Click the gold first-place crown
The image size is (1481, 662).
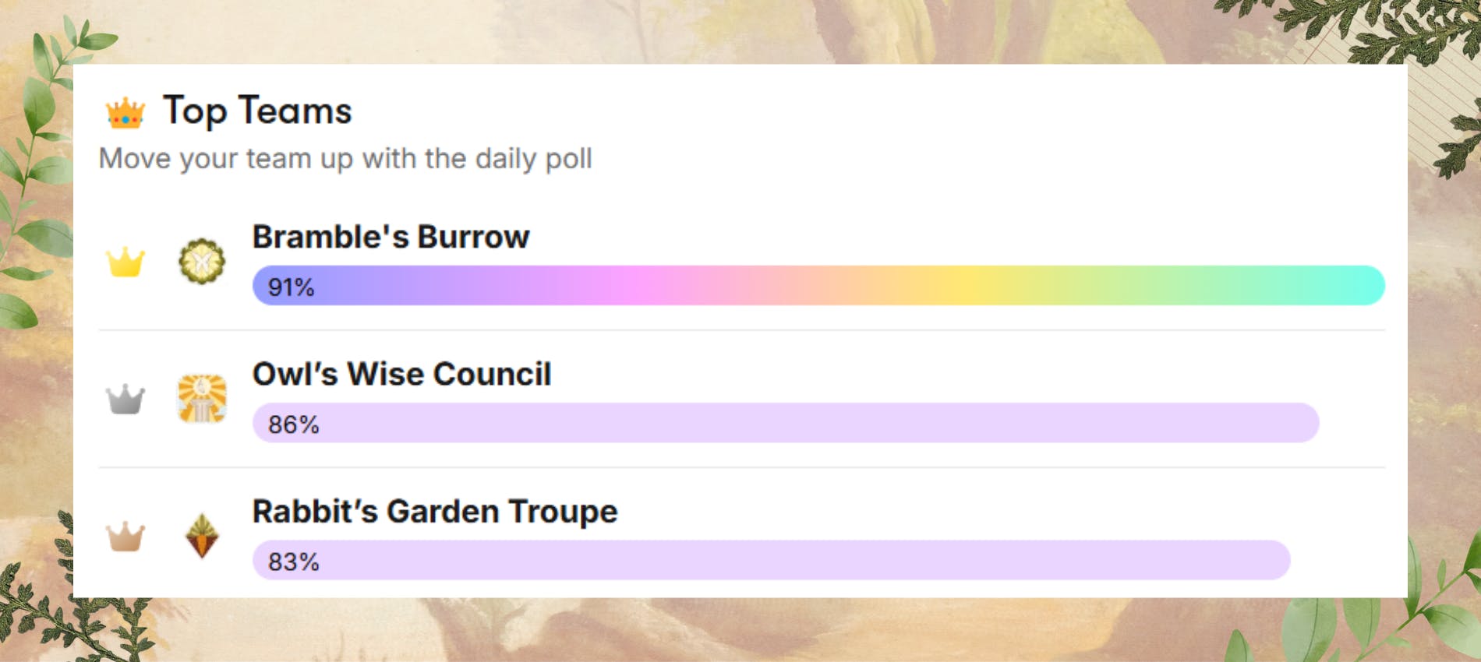tap(125, 262)
